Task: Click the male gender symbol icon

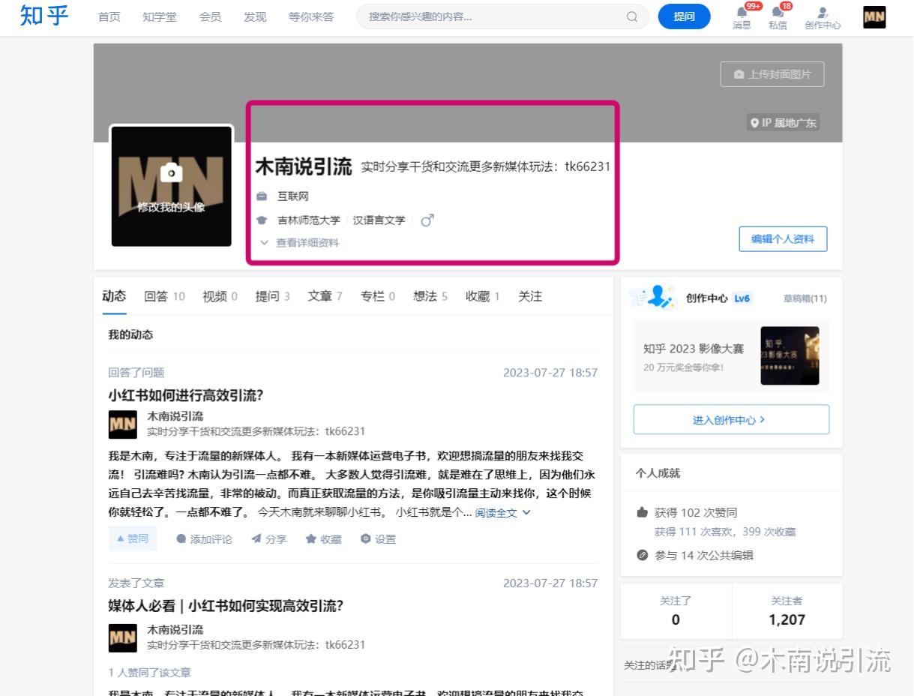Action: [427, 220]
